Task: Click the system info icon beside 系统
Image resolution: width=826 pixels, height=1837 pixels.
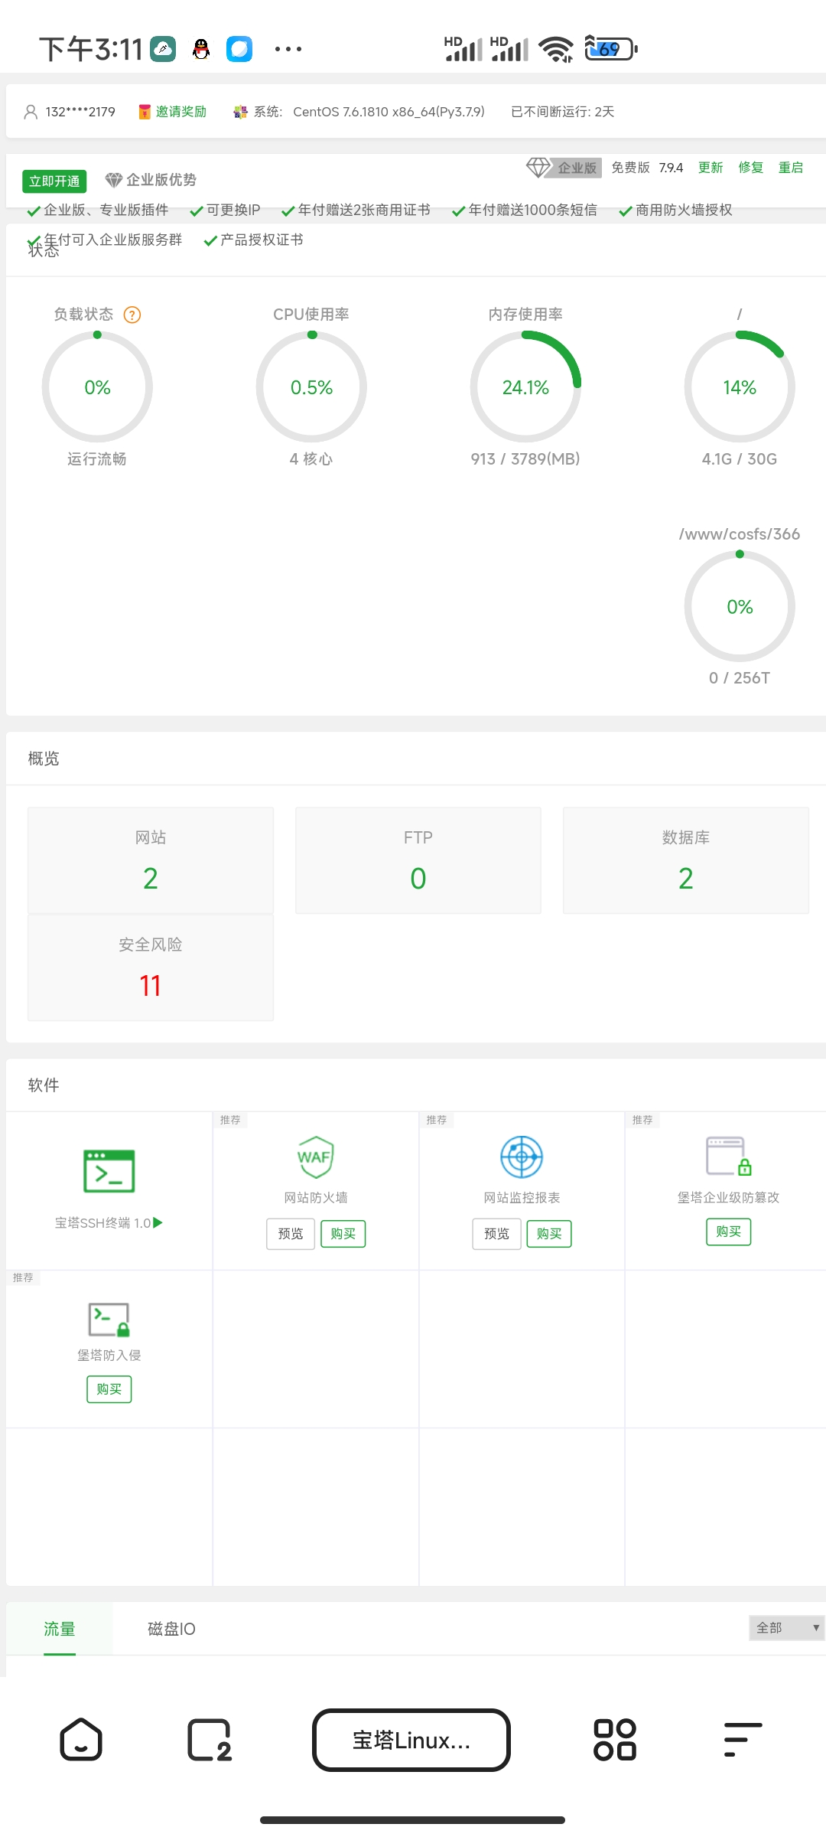Action: pos(240,112)
